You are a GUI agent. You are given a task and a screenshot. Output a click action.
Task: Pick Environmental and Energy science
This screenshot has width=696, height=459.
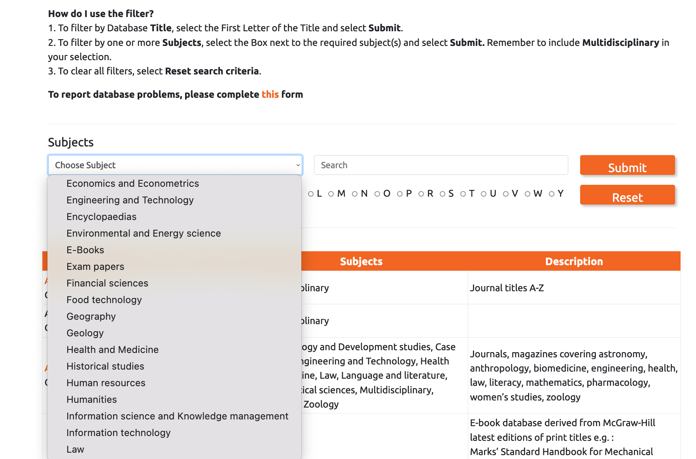174,233
